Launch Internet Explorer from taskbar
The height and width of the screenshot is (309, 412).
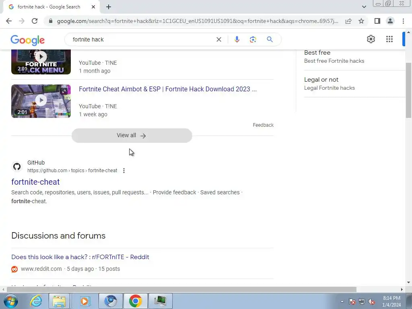pyautogui.click(x=36, y=301)
